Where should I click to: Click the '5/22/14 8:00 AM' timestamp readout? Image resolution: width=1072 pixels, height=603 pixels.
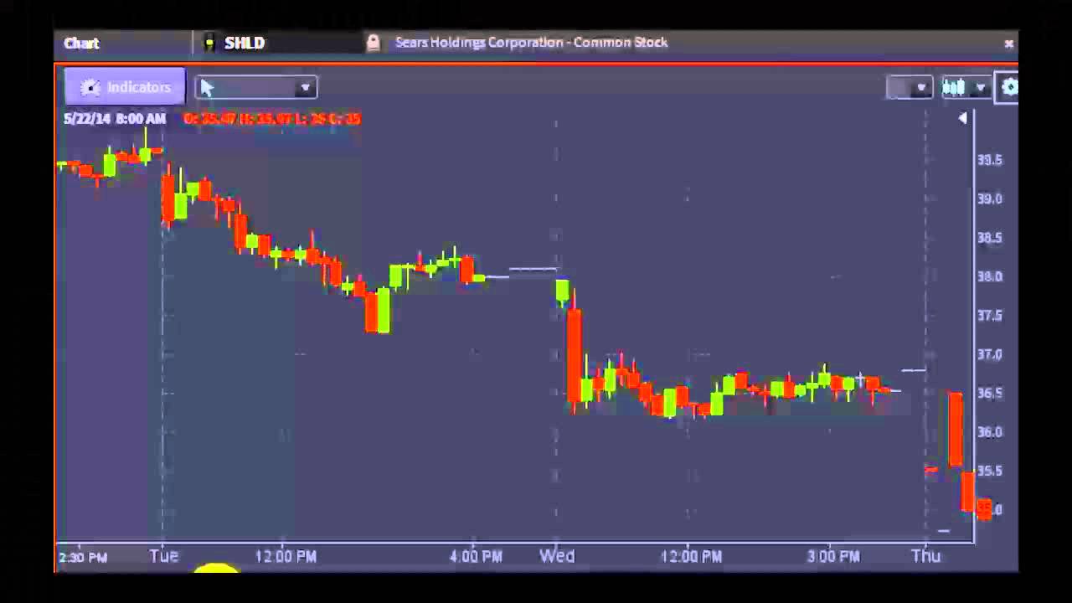pos(115,119)
